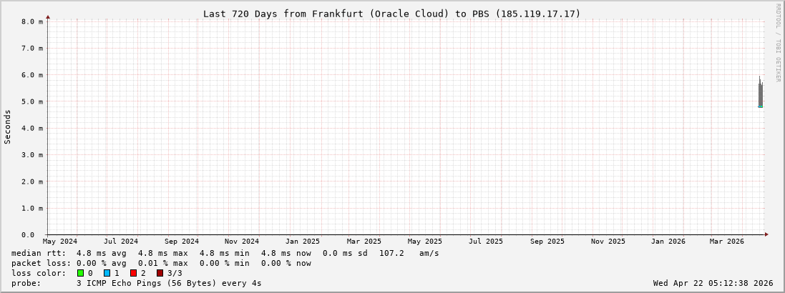This screenshot has width=785, height=293.
Task: Click the graph title for Frankfurt to PBS
Action: [x=391, y=14]
